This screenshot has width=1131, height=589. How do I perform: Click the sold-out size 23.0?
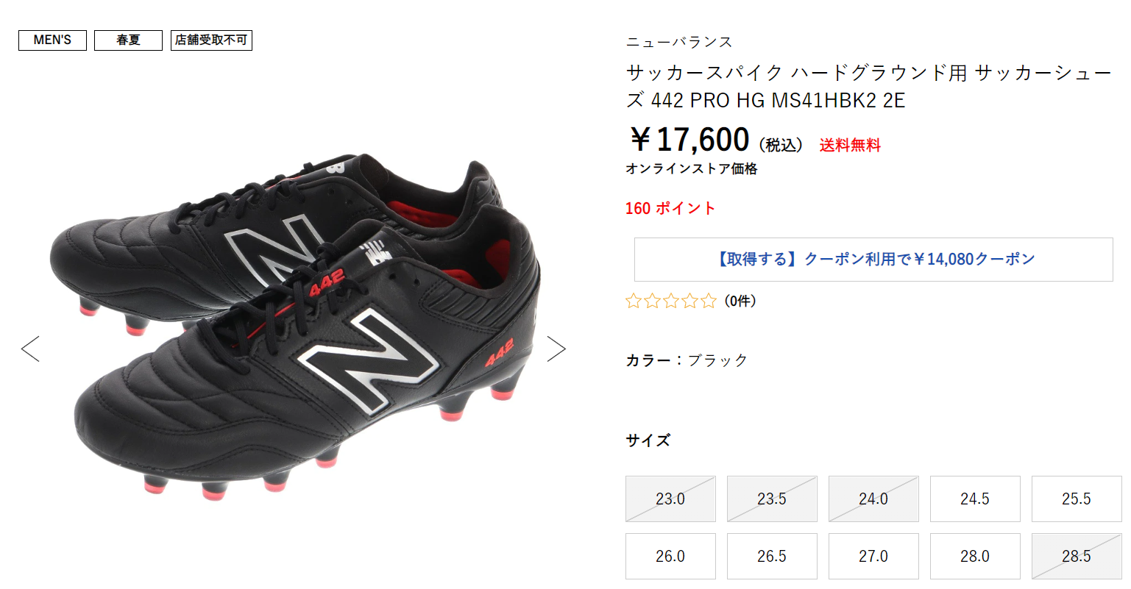tap(670, 499)
